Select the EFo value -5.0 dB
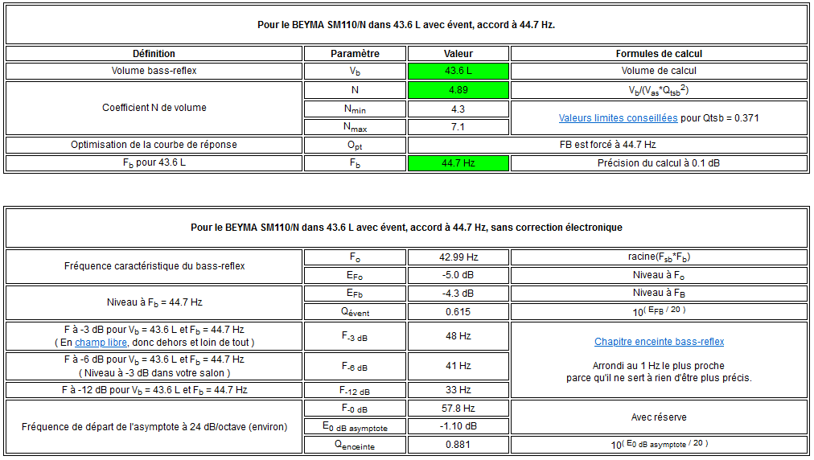Image resolution: width=814 pixels, height=460 pixels. 458,275
